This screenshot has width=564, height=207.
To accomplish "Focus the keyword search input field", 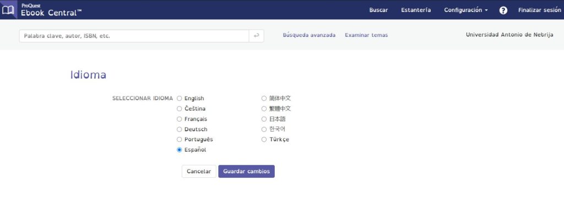I will point(134,36).
